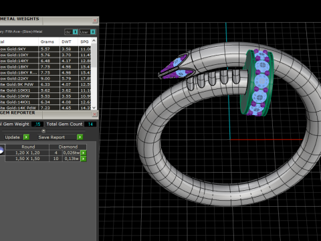321x241 pixels.
Task: Click green arrow on 1,50 X 1,50 row
Action: pos(84,159)
